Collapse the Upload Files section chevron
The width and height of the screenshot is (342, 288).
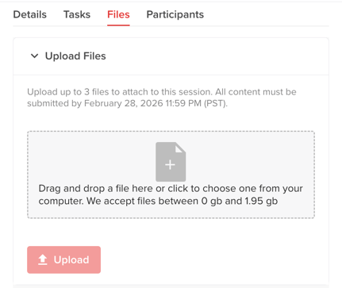click(34, 56)
